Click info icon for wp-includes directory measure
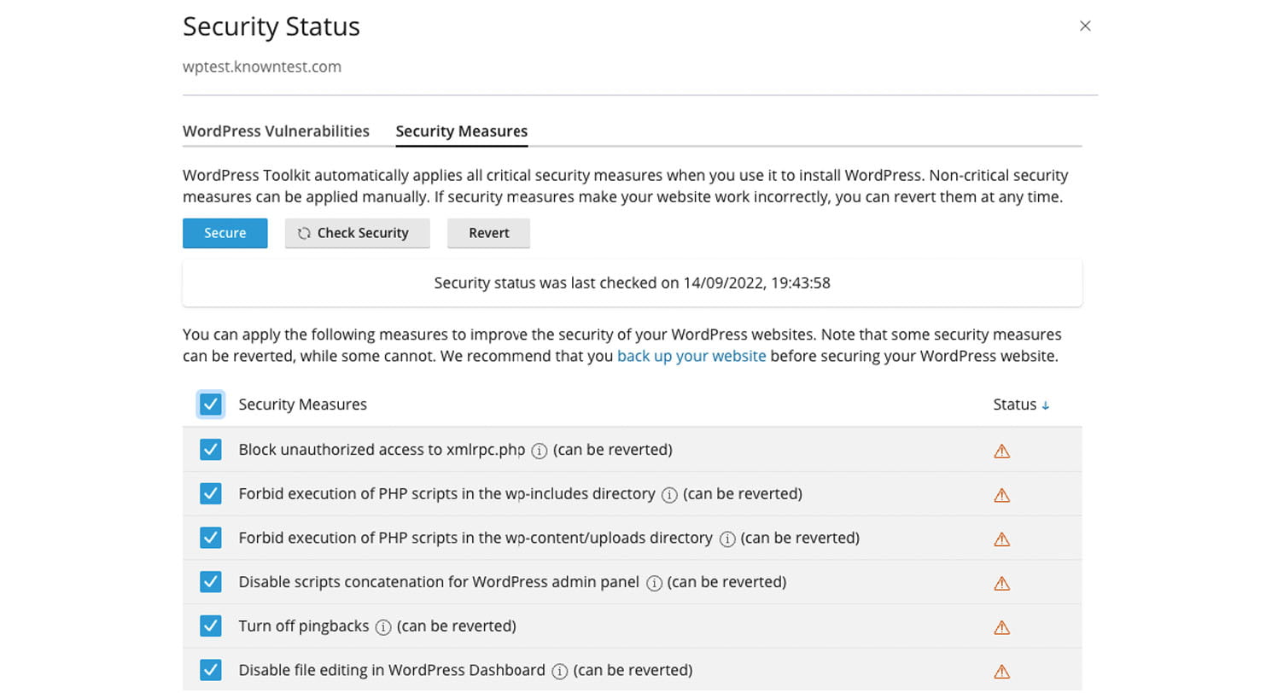The image size is (1266, 693). [669, 495]
